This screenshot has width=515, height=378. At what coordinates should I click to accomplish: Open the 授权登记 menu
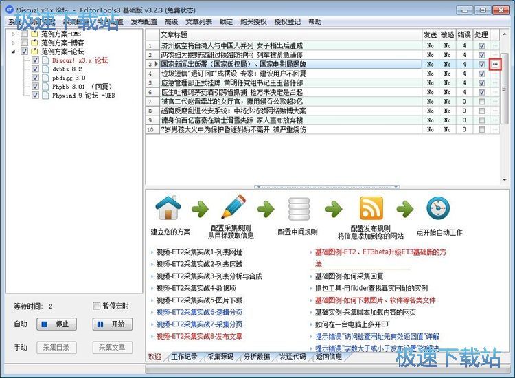(x=288, y=22)
